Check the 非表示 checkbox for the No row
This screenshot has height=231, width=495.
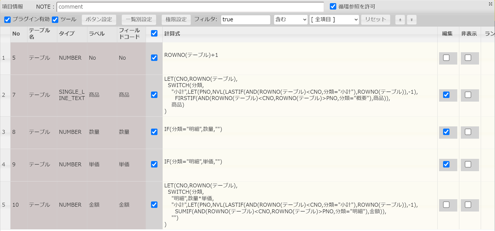(x=468, y=58)
